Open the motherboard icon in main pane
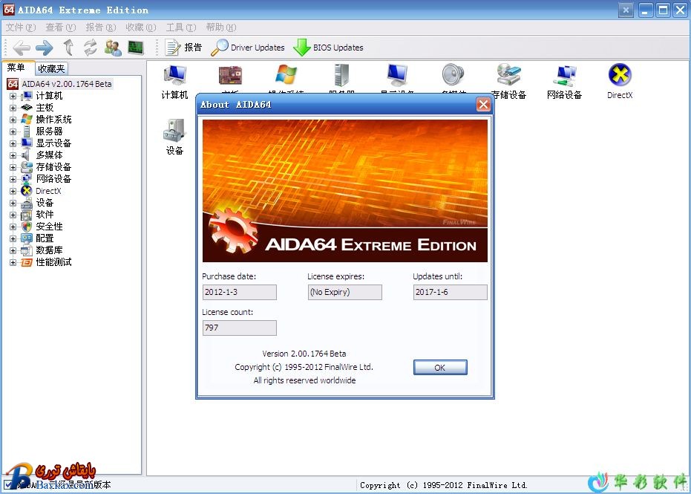This screenshot has width=691, height=494. (x=230, y=76)
